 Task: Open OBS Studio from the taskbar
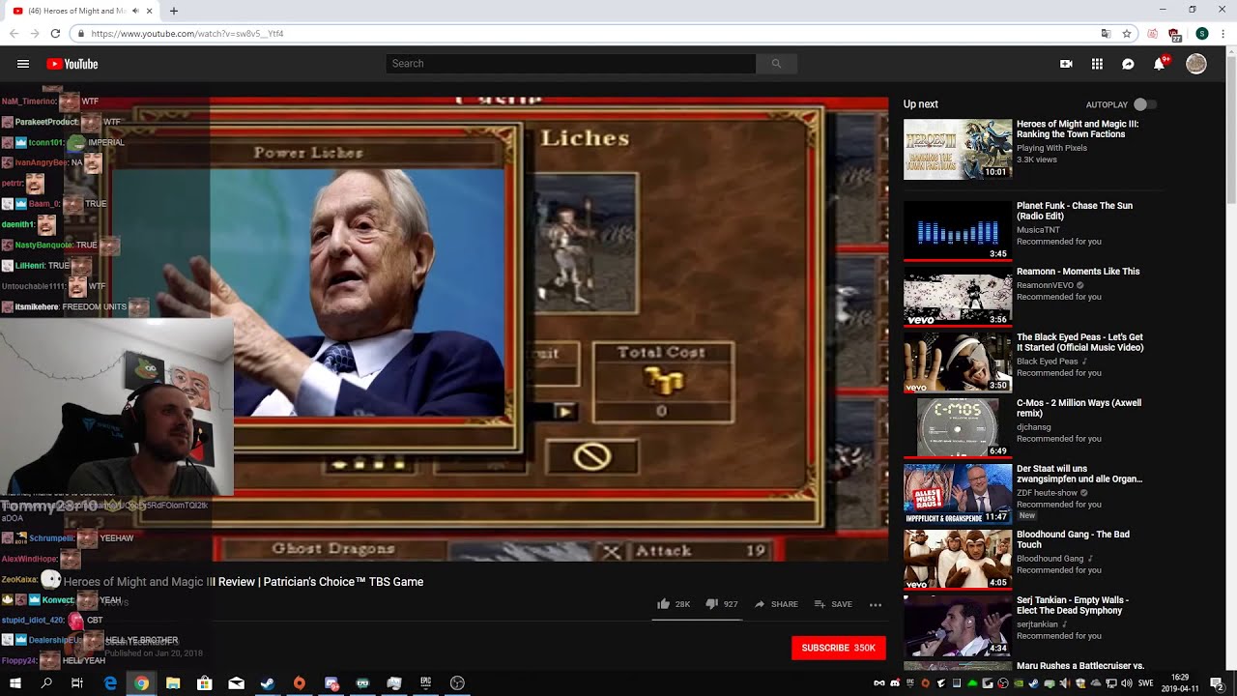tap(457, 683)
